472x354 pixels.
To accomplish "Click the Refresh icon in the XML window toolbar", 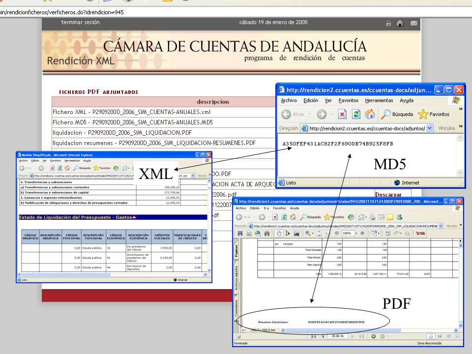I will (x=59, y=168).
